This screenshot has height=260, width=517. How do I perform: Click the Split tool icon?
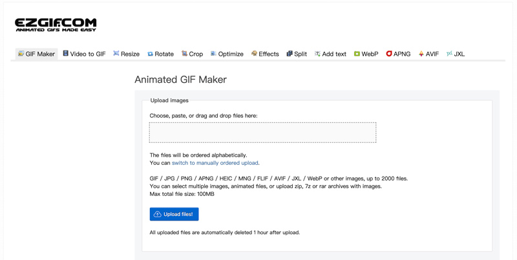(290, 54)
